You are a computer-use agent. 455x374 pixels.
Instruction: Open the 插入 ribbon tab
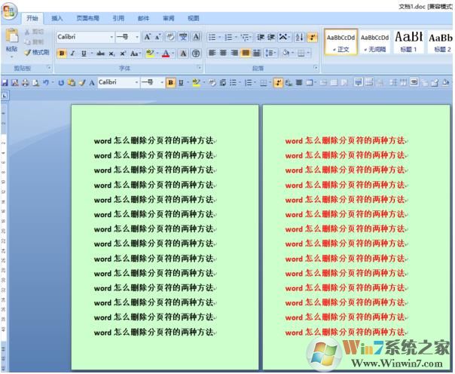click(57, 18)
